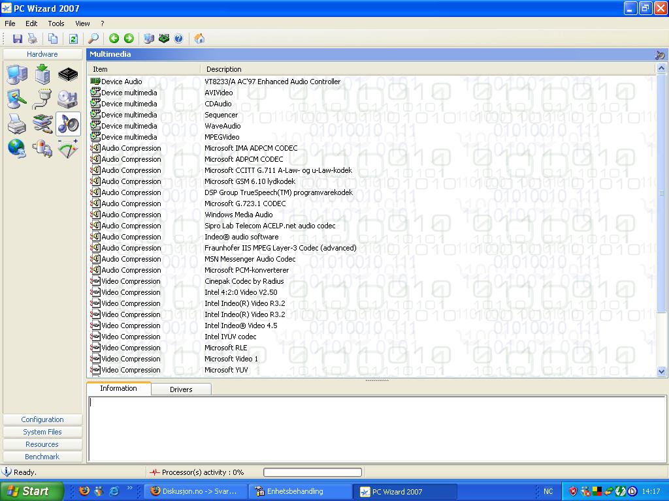Select MSN Messenger Audio Codec row

[371, 258]
